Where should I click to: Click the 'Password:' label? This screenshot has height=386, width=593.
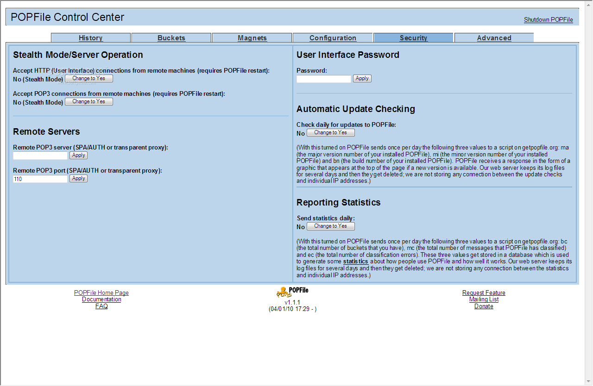pyautogui.click(x=312, y=71)
